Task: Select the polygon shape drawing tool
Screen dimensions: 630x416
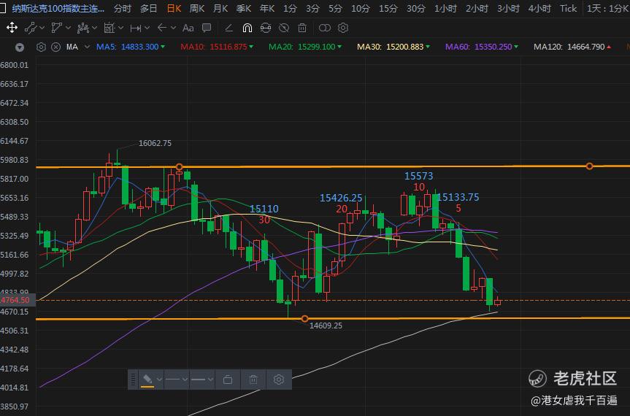Action: (x=56, y=28)
